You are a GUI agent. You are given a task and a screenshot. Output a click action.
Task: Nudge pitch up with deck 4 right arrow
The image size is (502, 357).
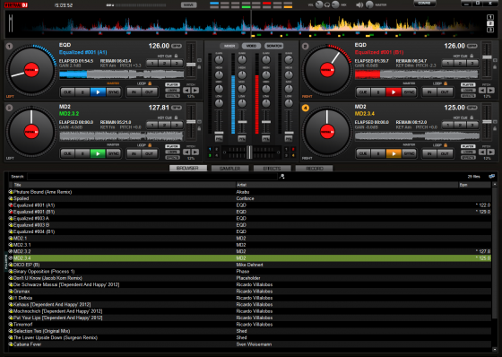(x=490, y=152)
